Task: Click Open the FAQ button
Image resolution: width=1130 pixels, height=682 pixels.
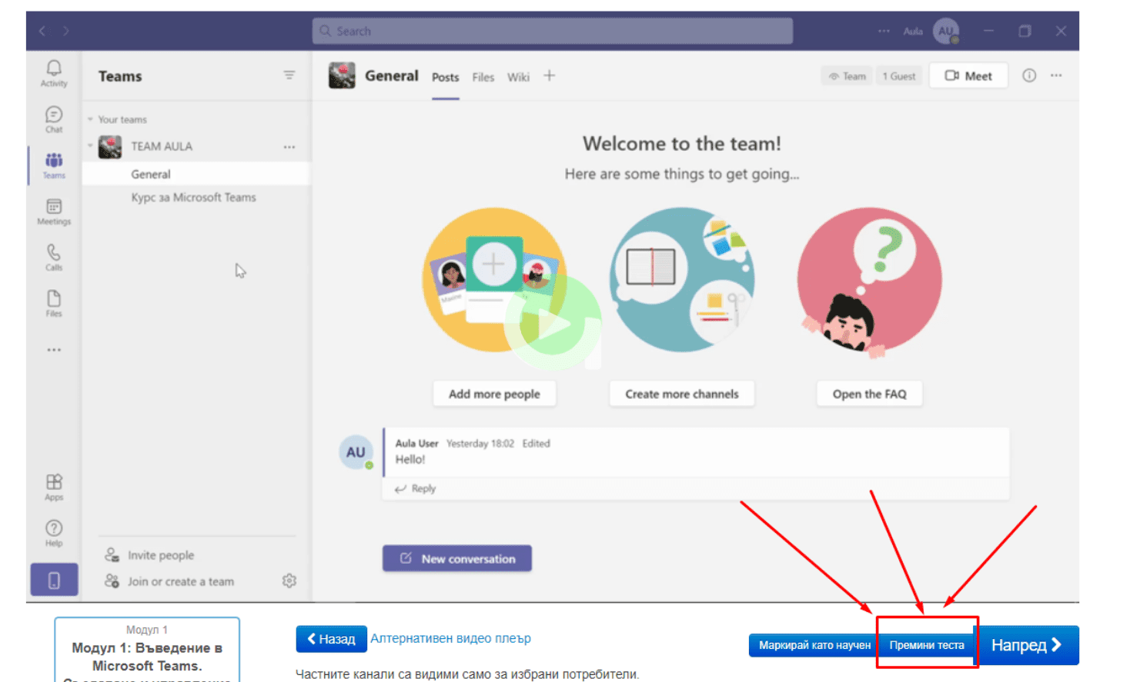Action: (869, 394)
